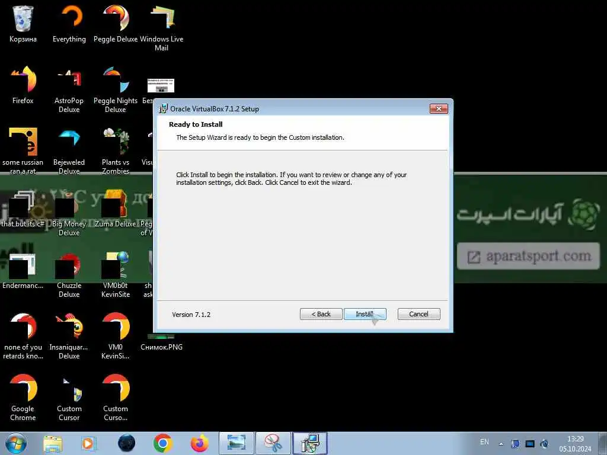This screenshot has height=455, width=607.
Task: Open the clock showing 13:29
Action: pyautogui.click(x=575, y=444)
